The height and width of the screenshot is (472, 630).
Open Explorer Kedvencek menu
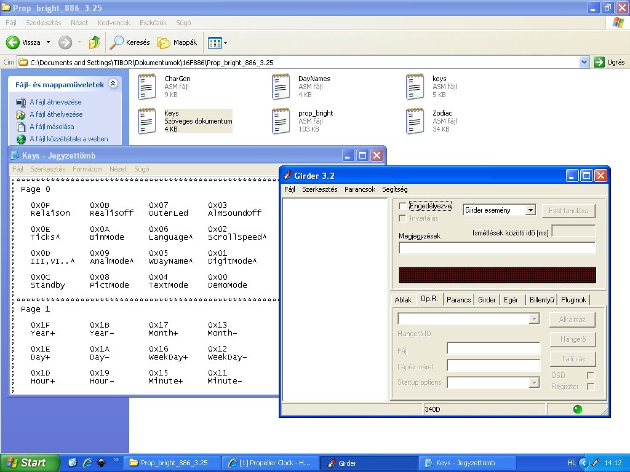[x=114, y=23]
